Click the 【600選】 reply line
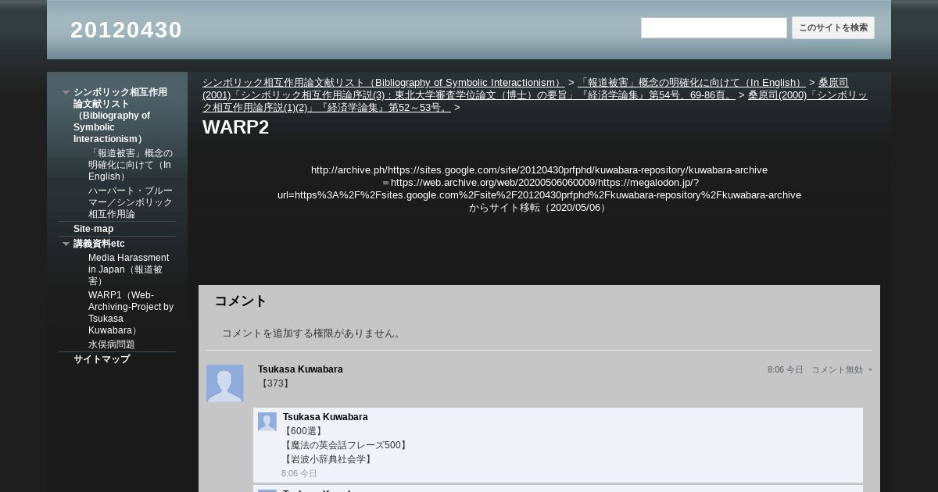The image size is (938, 492). [x=303, y=431]
